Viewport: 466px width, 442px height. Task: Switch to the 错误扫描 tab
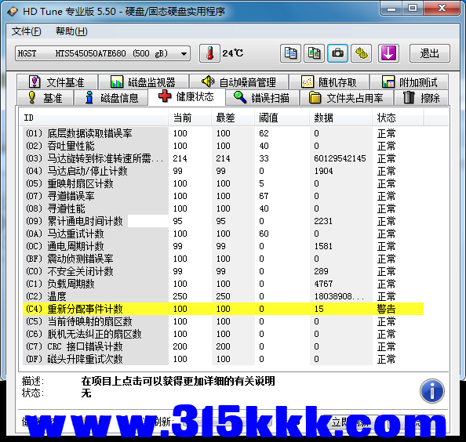pos(262,98)
